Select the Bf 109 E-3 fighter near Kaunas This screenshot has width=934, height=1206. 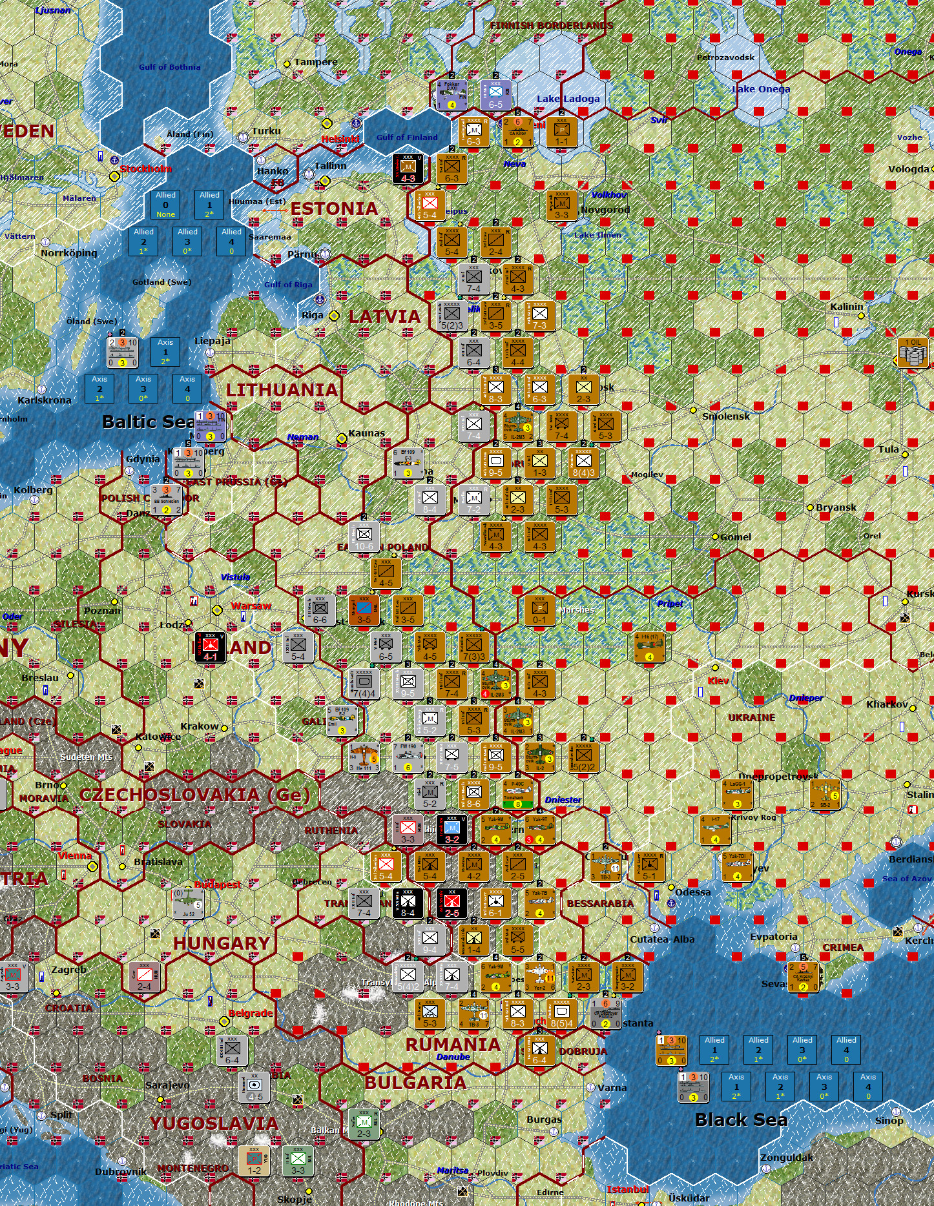click(x=408, y=463)
